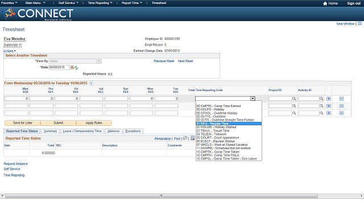Select 01 REG - Regular Time option

tap(229, 124)
